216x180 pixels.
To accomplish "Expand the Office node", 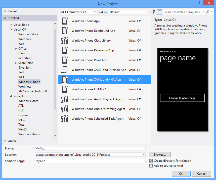I will tap(16, 49).
